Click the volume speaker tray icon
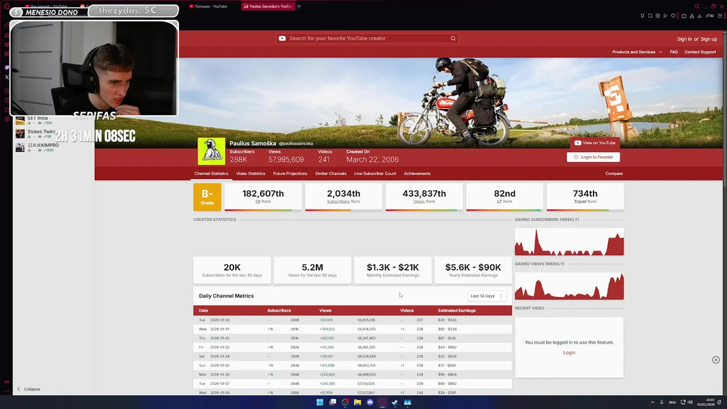 point(690,402)
